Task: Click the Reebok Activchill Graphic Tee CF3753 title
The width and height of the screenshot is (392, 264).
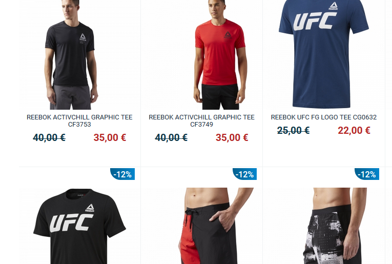Action: [x=79, y=121]
